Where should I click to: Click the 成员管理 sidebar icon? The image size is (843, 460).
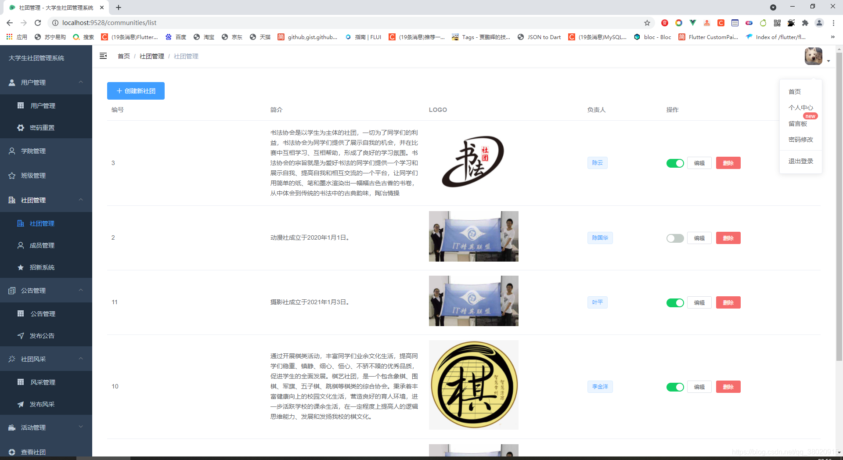click(21, 245)
